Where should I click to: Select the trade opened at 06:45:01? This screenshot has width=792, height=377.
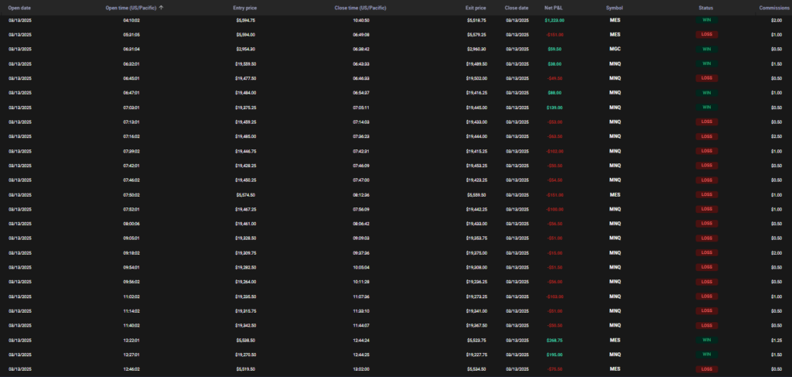[396, 78]
